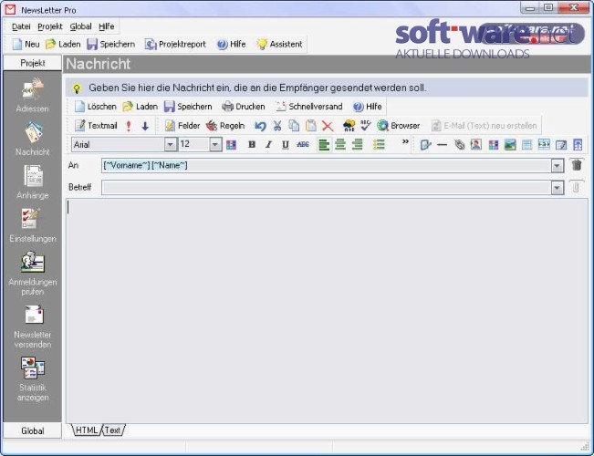Insert horizontal line icon
The height and width of the screenshot is (456, 594).
pos(443,145)
